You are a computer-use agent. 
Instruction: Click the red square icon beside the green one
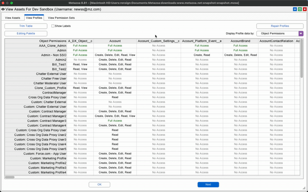304,9
